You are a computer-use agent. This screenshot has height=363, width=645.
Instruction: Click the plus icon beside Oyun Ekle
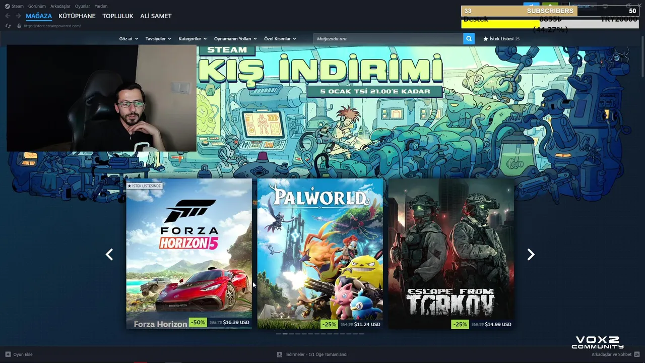tap(8, 354)
